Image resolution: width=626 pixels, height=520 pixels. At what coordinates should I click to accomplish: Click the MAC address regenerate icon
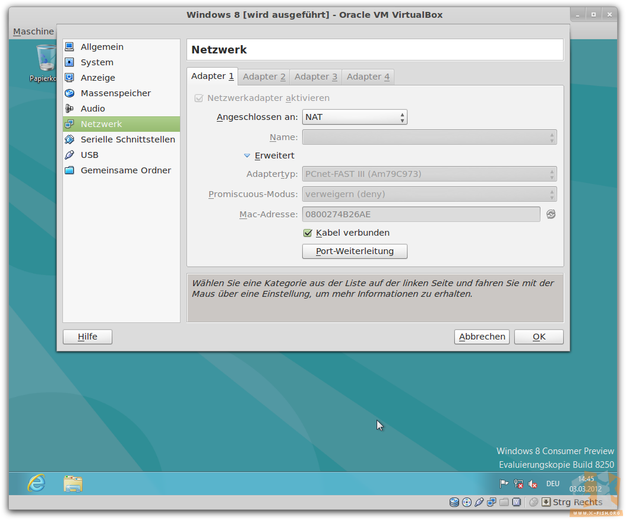point(551,214)
